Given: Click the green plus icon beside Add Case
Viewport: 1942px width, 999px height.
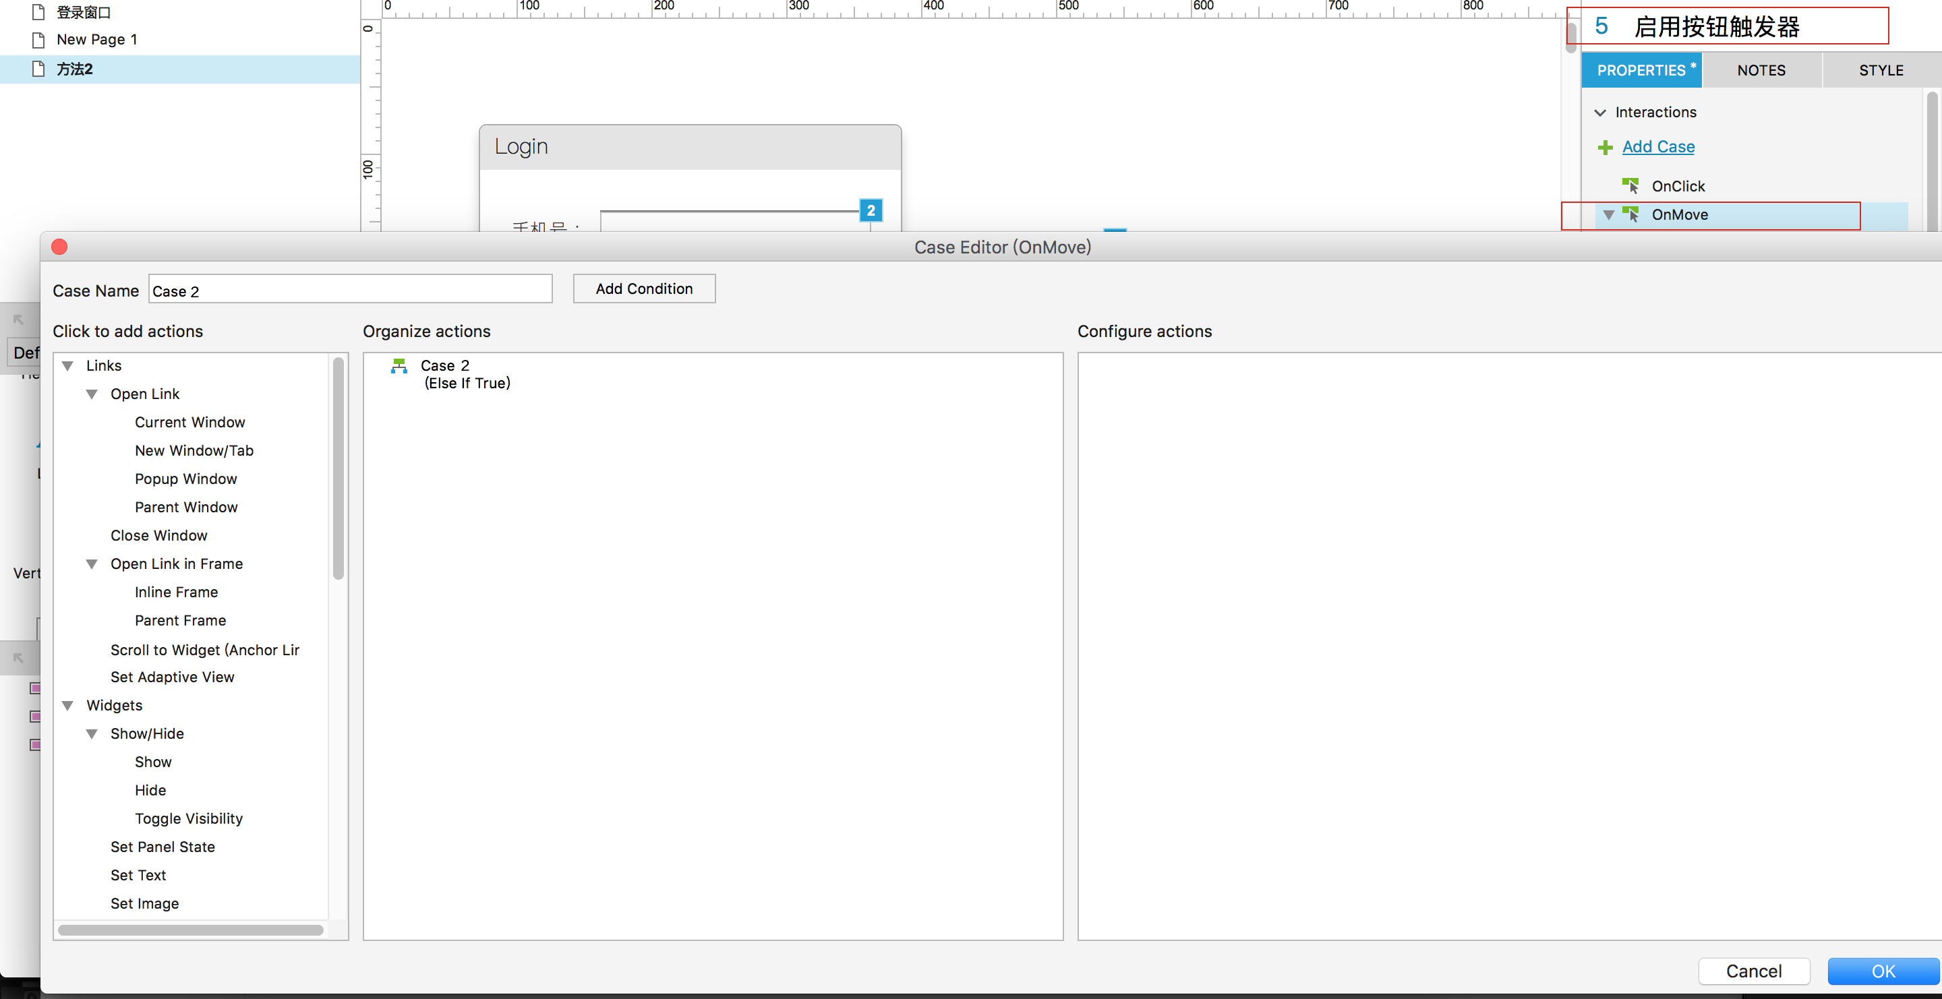Looking at the screenshot, I should click(1605, 148).
